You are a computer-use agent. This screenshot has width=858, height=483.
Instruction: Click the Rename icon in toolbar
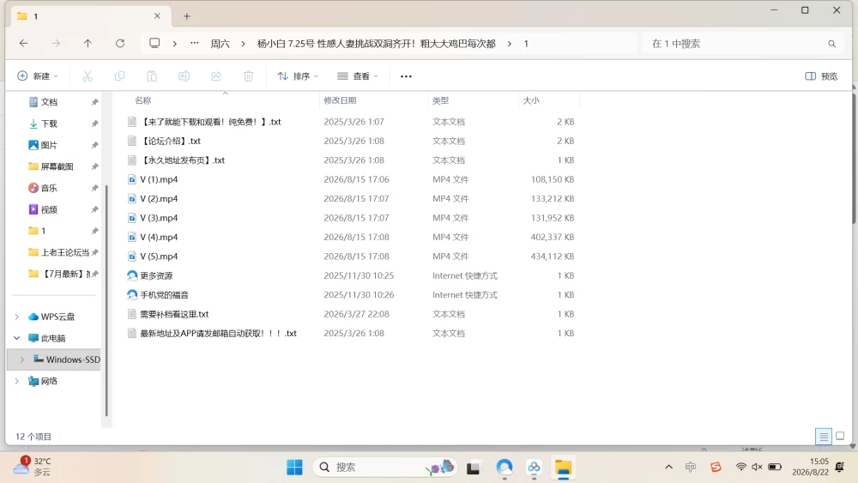point(184,76)
